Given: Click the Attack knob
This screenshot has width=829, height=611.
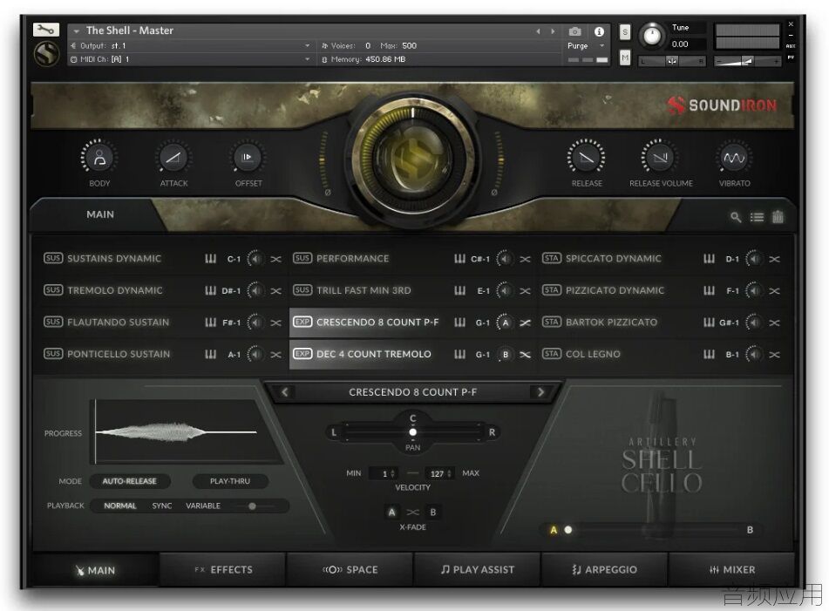Looking at the screenshot, I should [x=173, y=158].
